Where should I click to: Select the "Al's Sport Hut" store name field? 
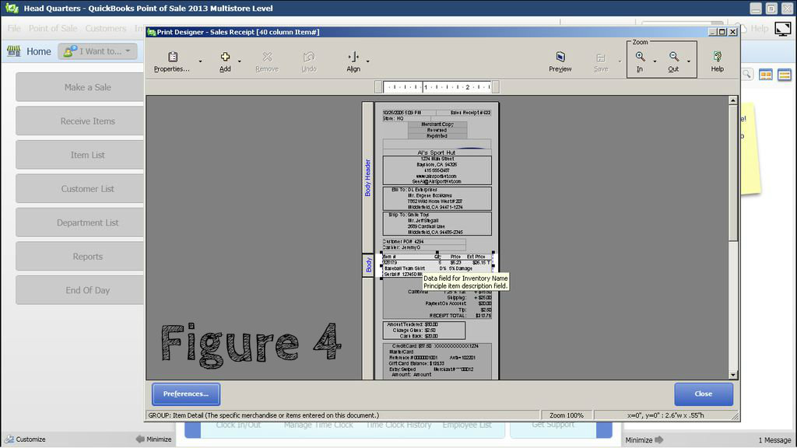click(437, 152)
